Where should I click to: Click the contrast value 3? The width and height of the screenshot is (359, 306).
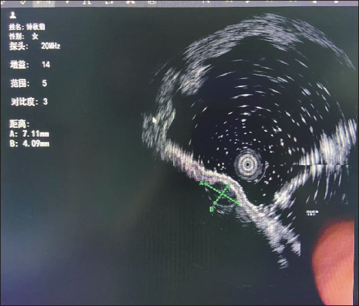(x=45, y=101)
